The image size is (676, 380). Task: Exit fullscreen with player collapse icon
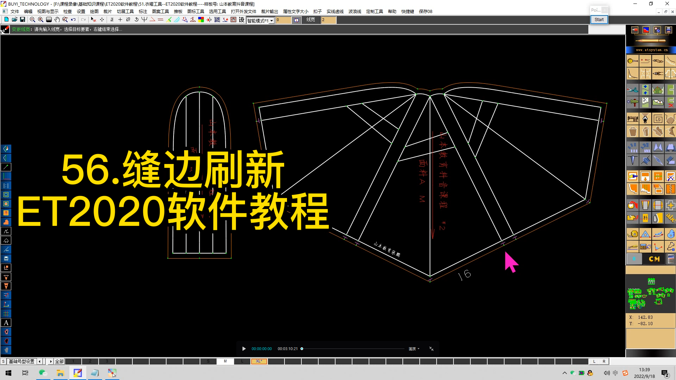click(x=431, y=349)
